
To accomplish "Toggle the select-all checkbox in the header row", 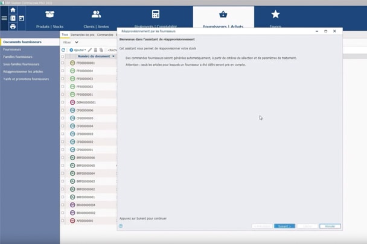I will tap(63, 56).
